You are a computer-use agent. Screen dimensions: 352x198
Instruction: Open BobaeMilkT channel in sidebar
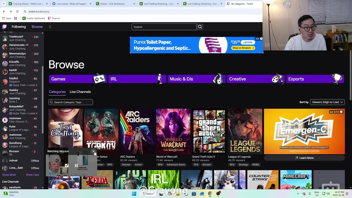pos(21,110)
